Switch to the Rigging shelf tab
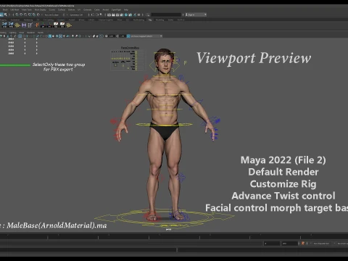 pos(3,20)
